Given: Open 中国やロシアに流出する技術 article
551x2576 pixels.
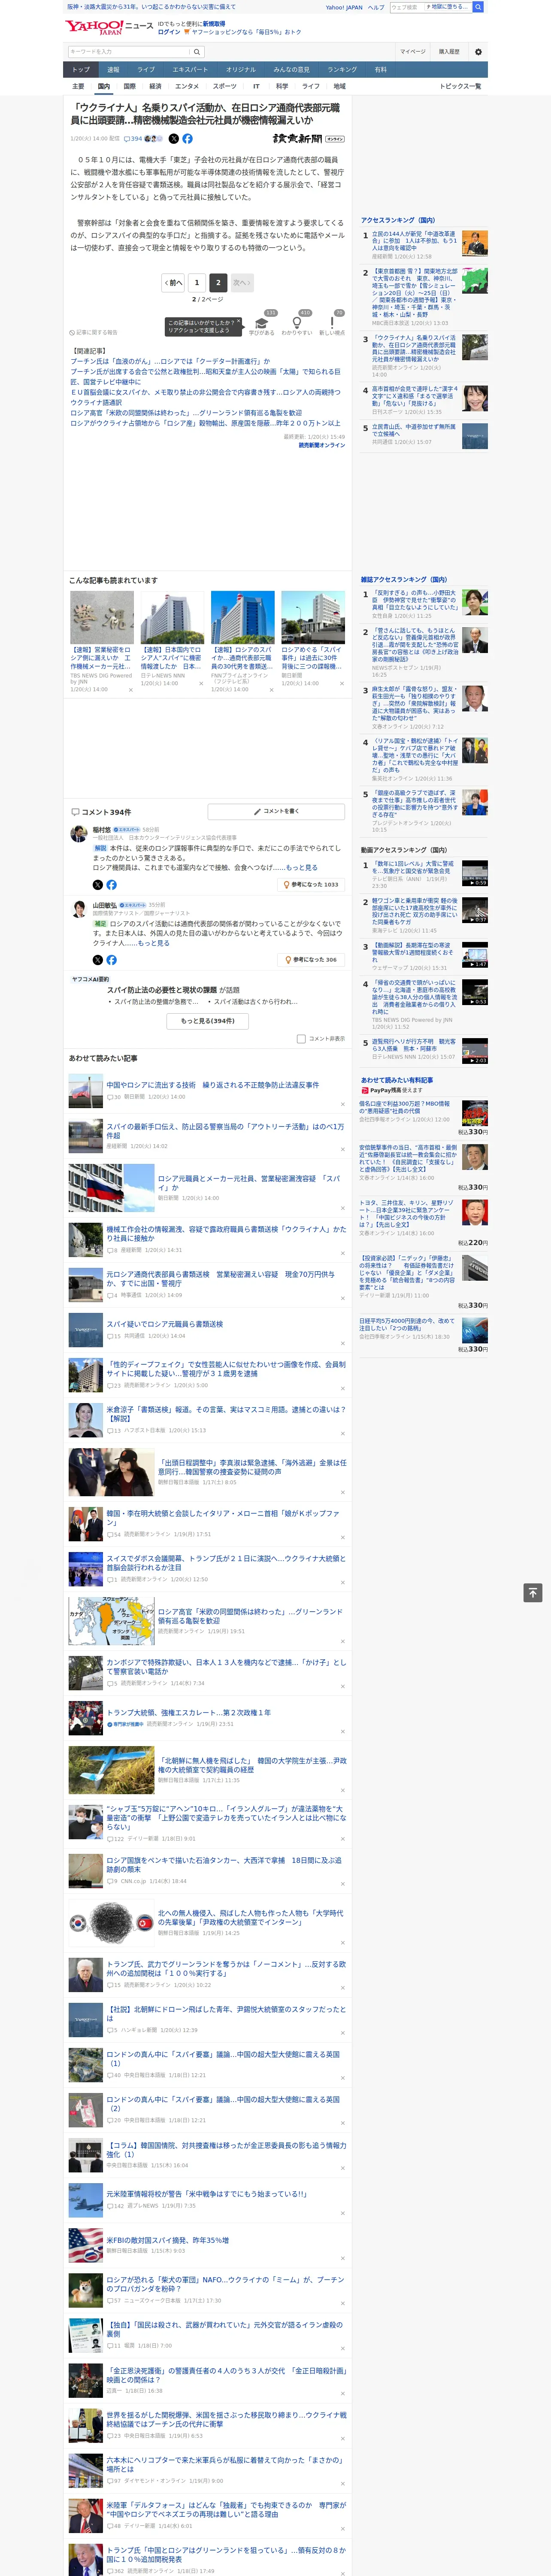Looking at the screenshot, I should pos(213,1085).
